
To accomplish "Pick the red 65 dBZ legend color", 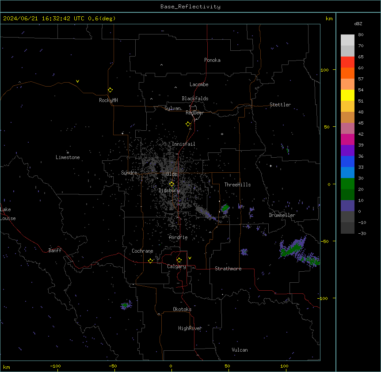I will pos(347,62).
